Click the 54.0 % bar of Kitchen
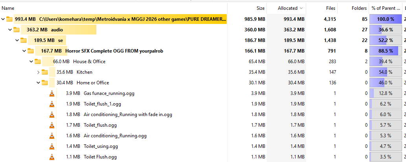 pos(386,72)
